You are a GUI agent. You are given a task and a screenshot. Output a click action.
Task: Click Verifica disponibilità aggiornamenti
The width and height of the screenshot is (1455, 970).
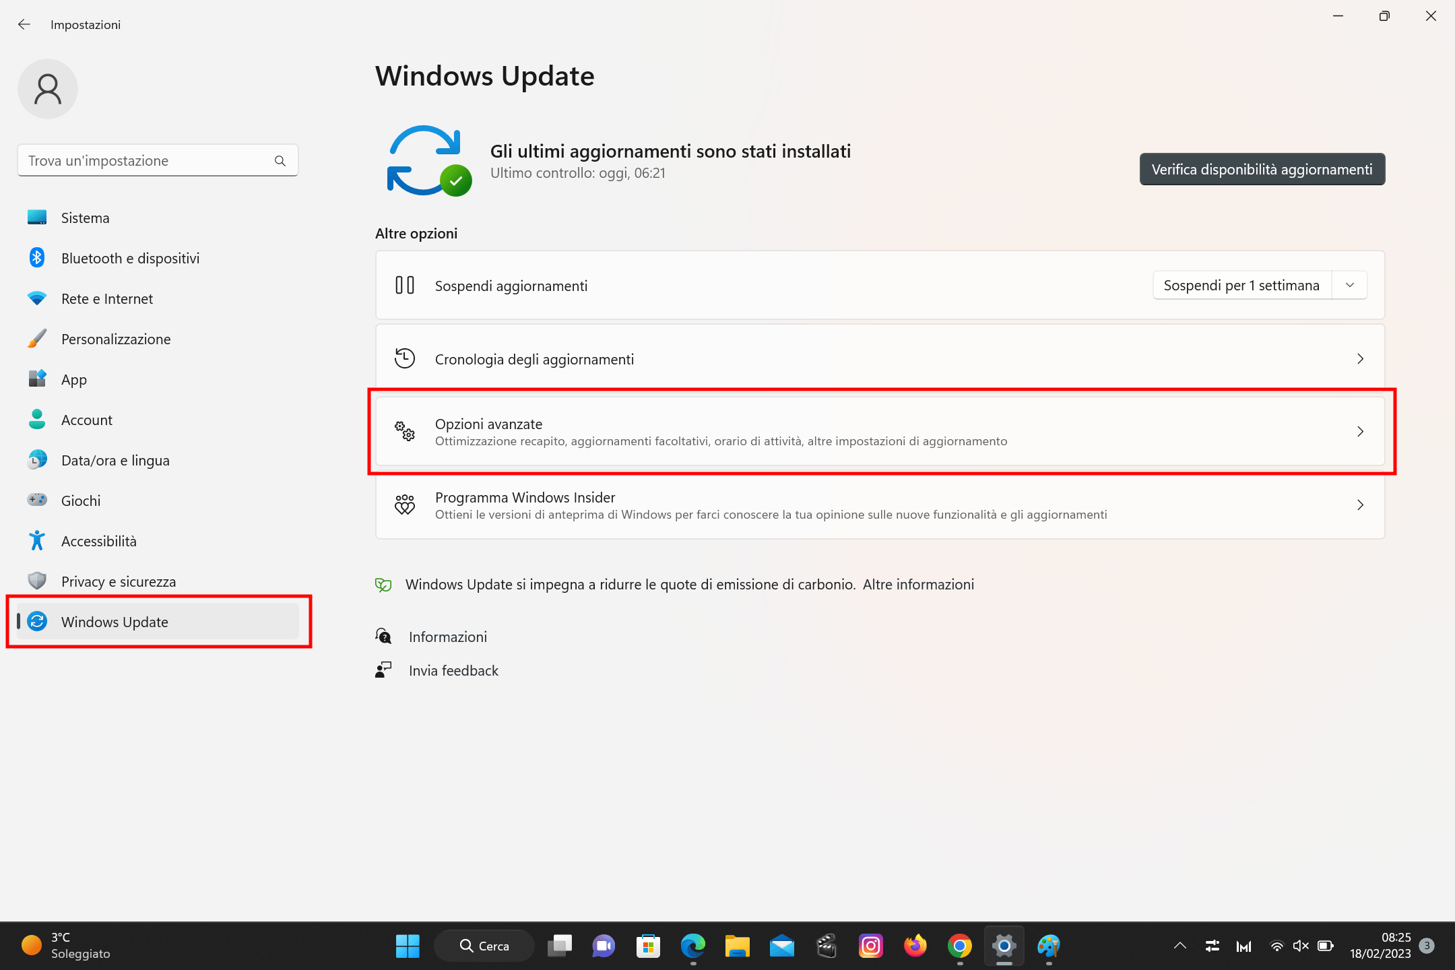click(x=1262, y=169)
